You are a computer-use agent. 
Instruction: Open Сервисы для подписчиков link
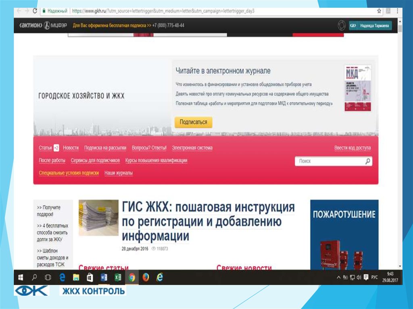tap(95, 161)
